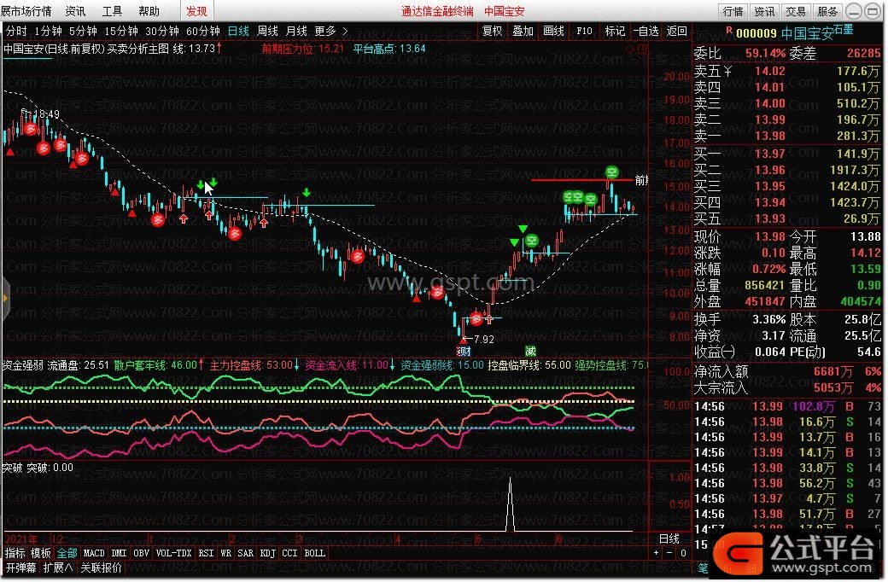This screenshot has height=582, width=888.
Task: Toggle 复权 price adjustment
Action: coord(492,31)
